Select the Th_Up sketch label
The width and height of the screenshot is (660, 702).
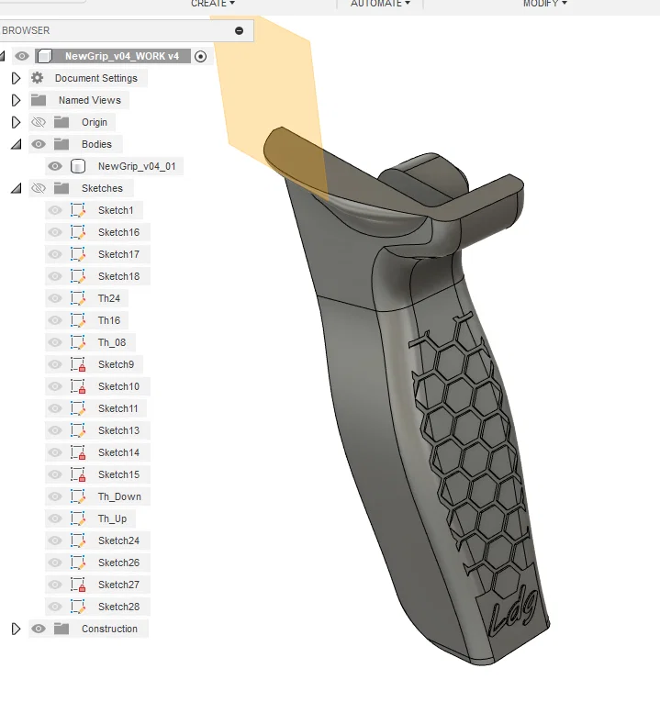point(112,518)
